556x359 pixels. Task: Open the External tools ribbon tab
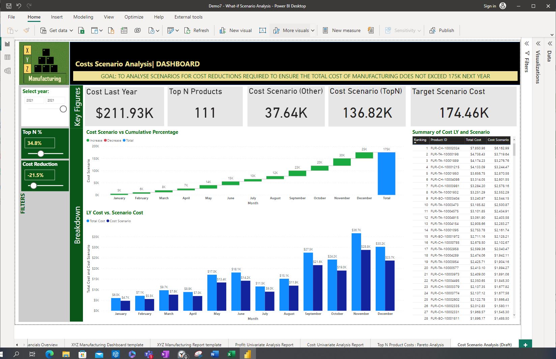188,17
